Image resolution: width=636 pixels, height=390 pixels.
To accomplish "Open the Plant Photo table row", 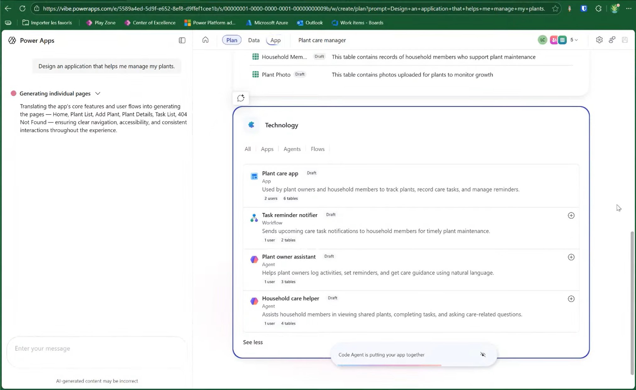I will point(276,75).
